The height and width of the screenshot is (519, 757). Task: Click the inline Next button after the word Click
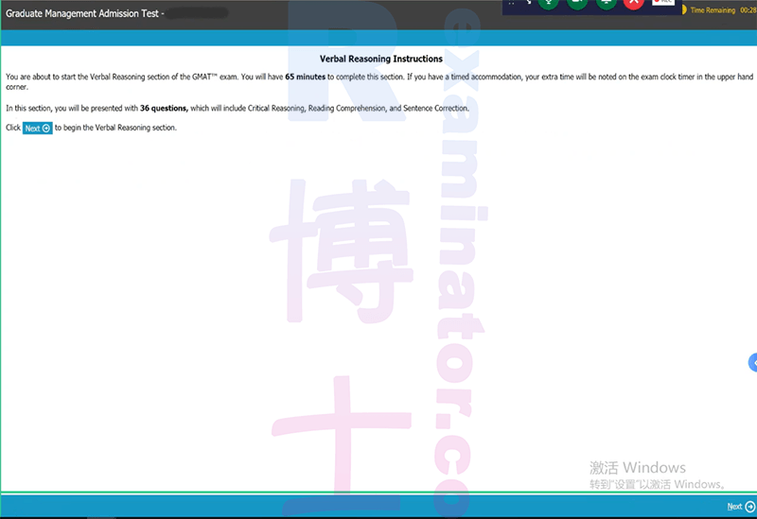37,128
